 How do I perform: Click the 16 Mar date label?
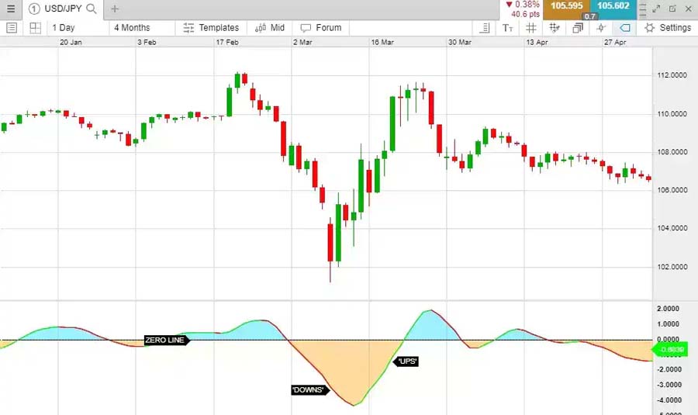point(382,43)
